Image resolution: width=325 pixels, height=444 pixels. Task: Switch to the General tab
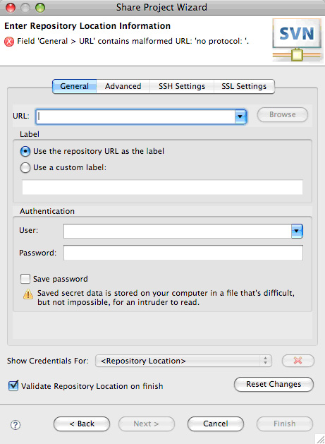pyautogui.click(x=75, y=86)
